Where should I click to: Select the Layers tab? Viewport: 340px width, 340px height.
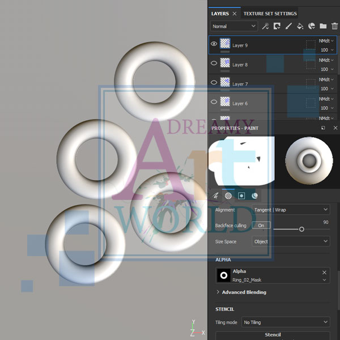220,14
